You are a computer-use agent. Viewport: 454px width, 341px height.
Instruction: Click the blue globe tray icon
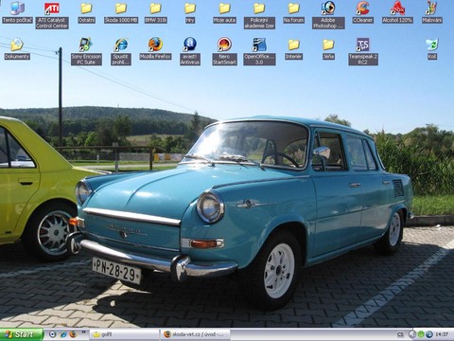428,334
